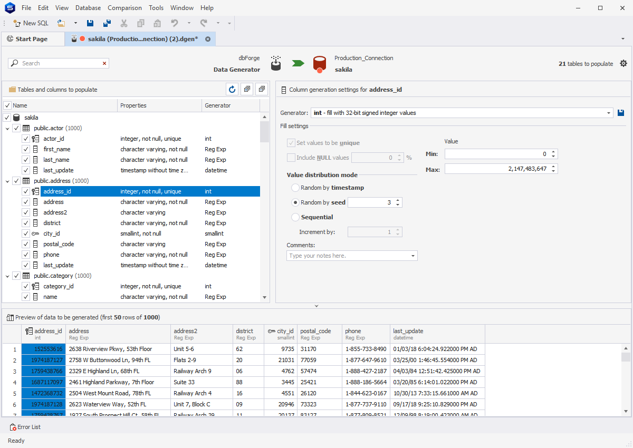The height and width of the screenshot is (448, 633).
Task: Collapse the public.actor table node
Action: pyautogui.click(x=7, y=128)
